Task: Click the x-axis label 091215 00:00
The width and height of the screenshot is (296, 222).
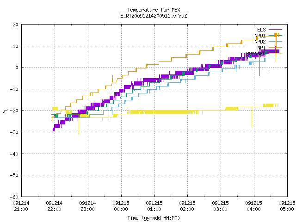Action: click(121, 206)
